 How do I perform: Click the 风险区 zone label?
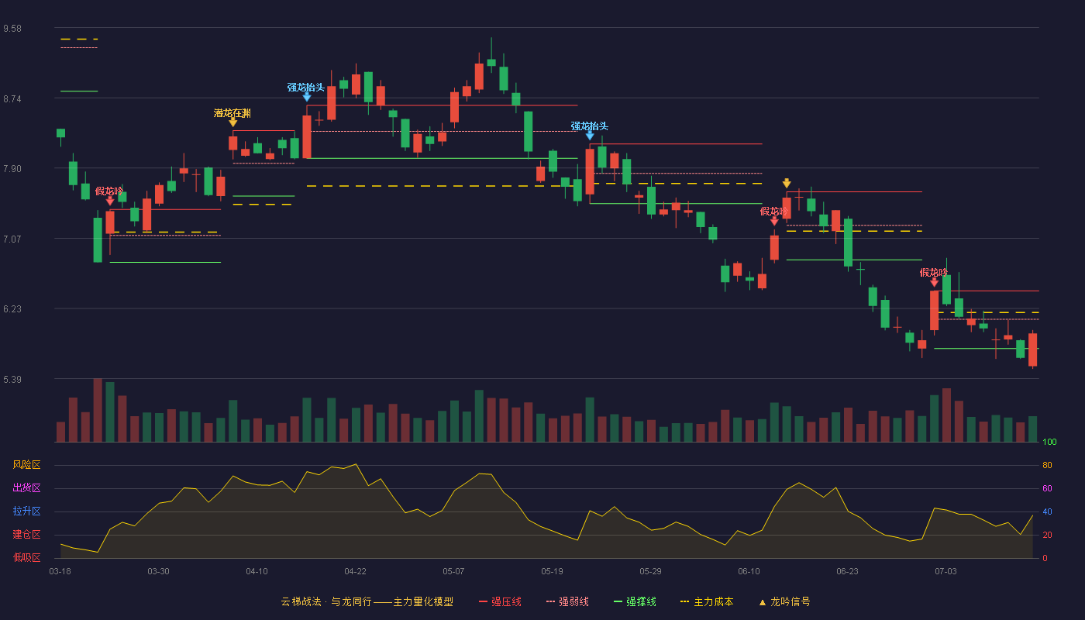pos(26,465)
